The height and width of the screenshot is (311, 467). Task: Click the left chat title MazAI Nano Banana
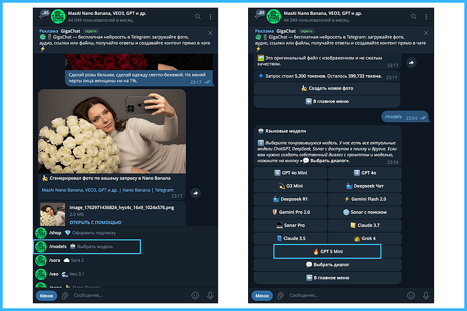pyautogui.click(x=107, y=14)
